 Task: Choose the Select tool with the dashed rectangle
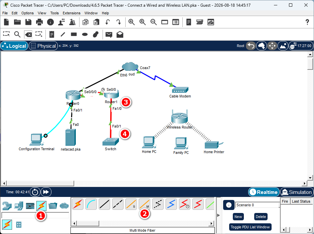(x=6, y=34)
